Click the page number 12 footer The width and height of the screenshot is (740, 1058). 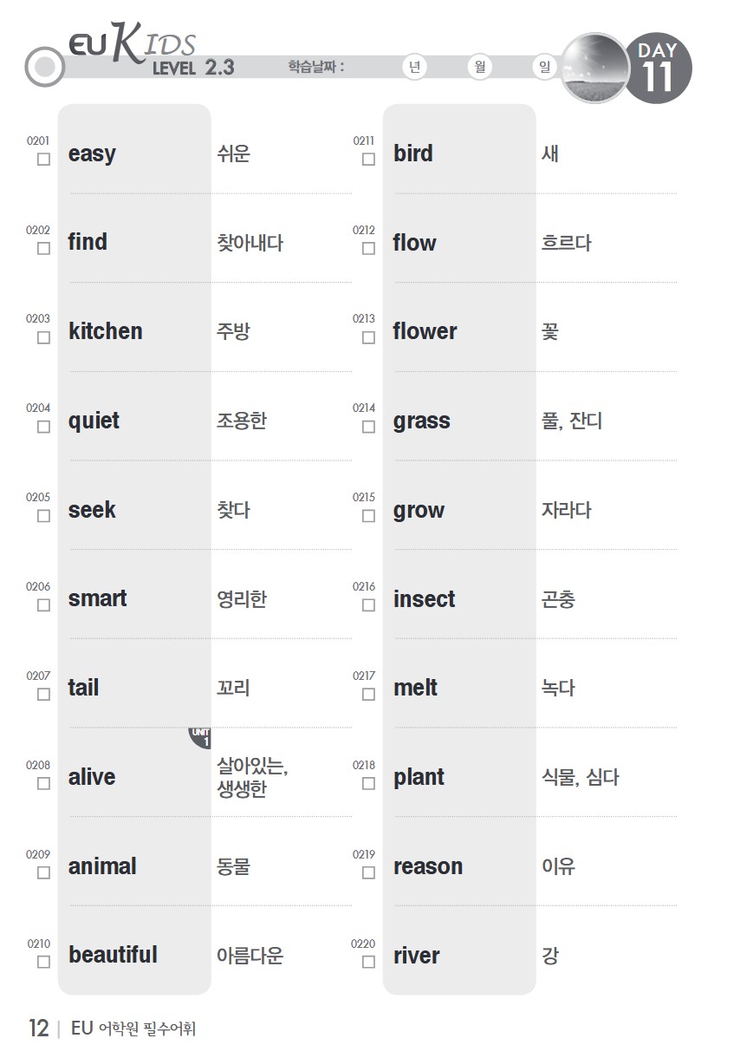(38, 1029)
